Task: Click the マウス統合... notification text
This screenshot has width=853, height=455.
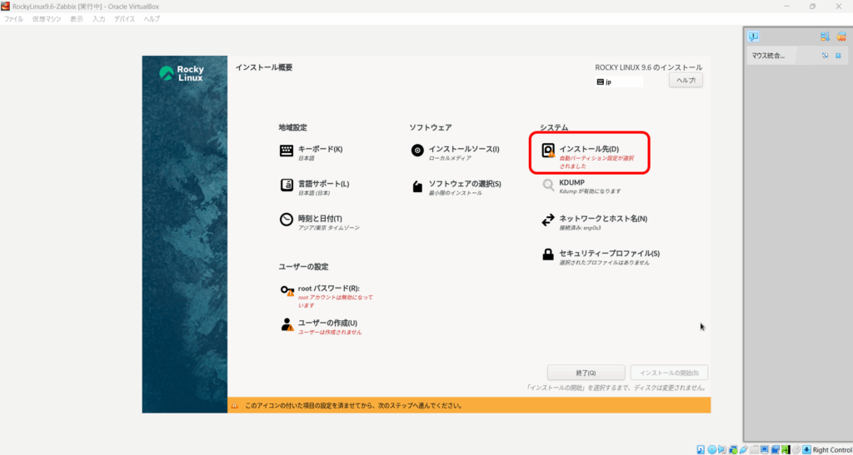Action: tap(768, 56)
